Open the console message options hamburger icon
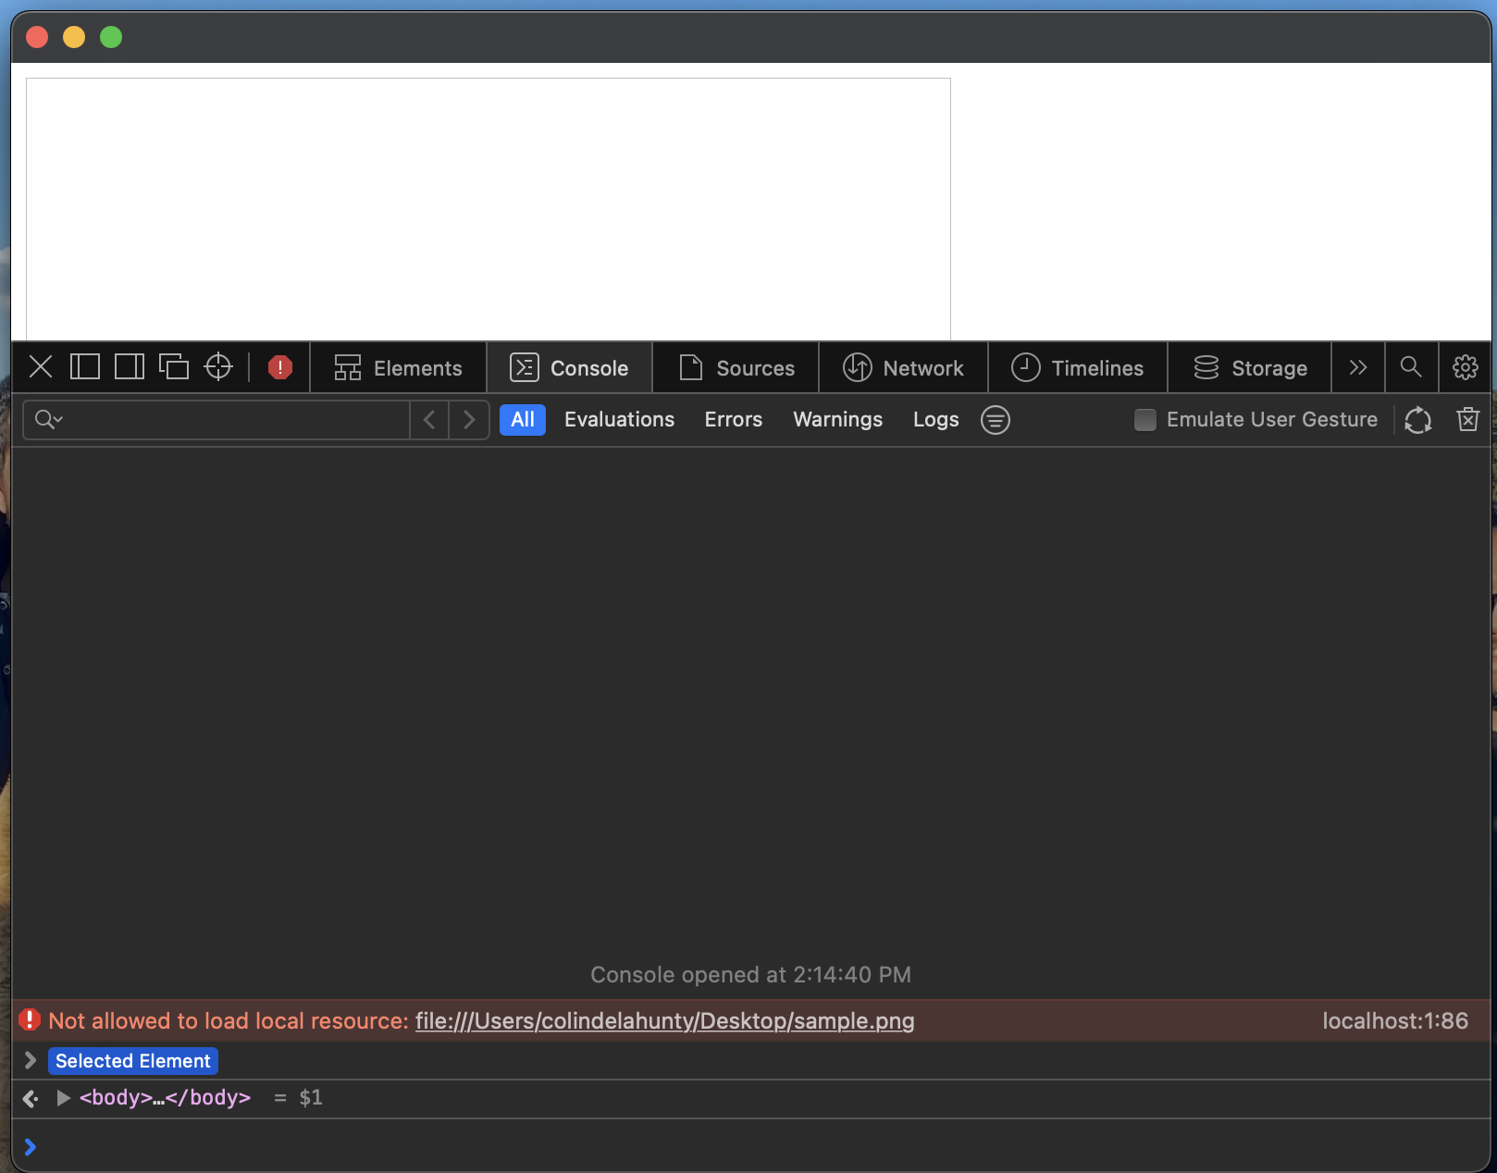 995,420
